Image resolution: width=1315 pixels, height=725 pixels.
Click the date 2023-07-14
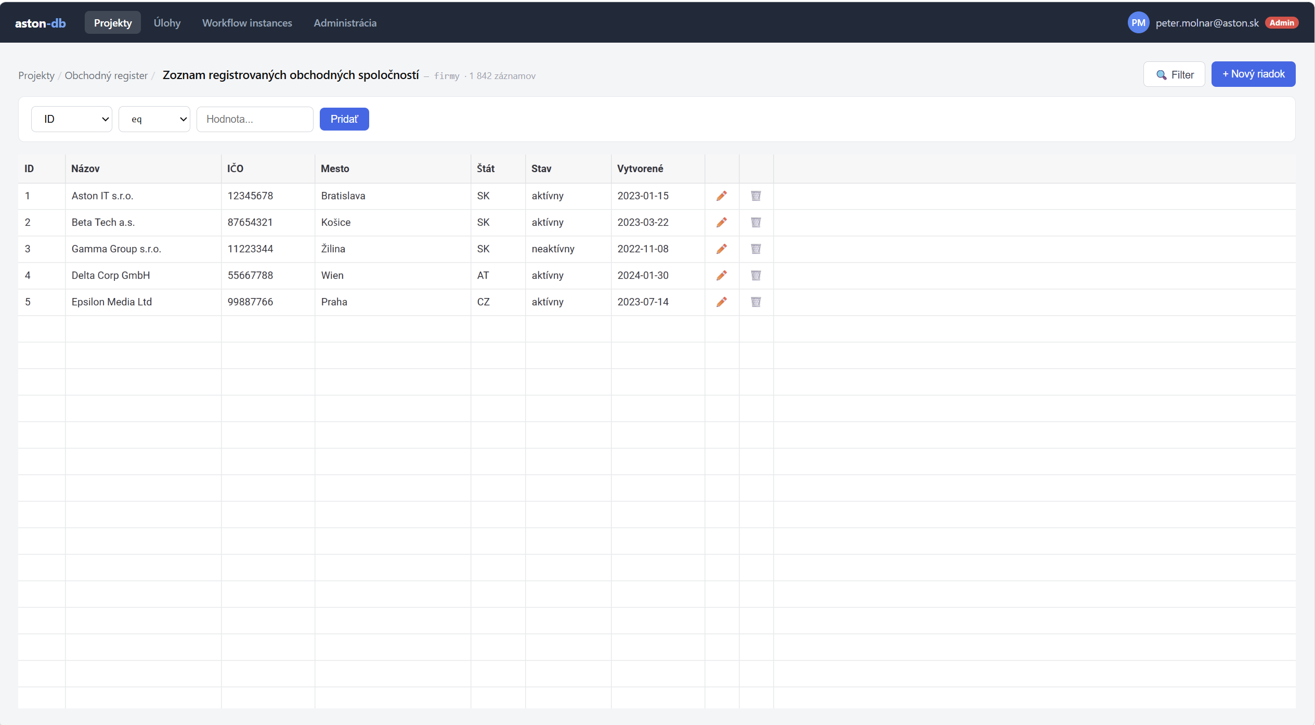[x=658, y=302]
